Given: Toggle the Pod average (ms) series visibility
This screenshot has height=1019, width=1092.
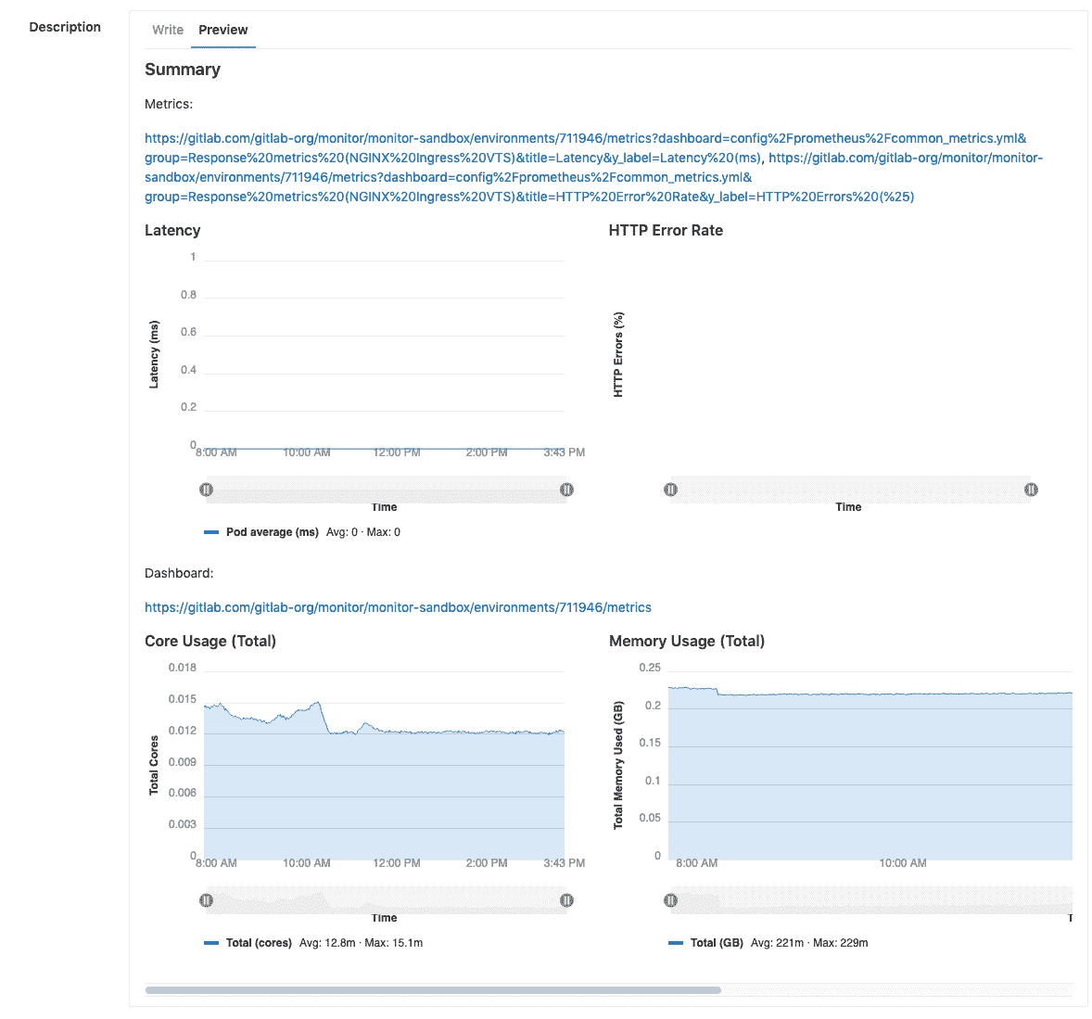Looking at the screenshot, I should 273,531.
